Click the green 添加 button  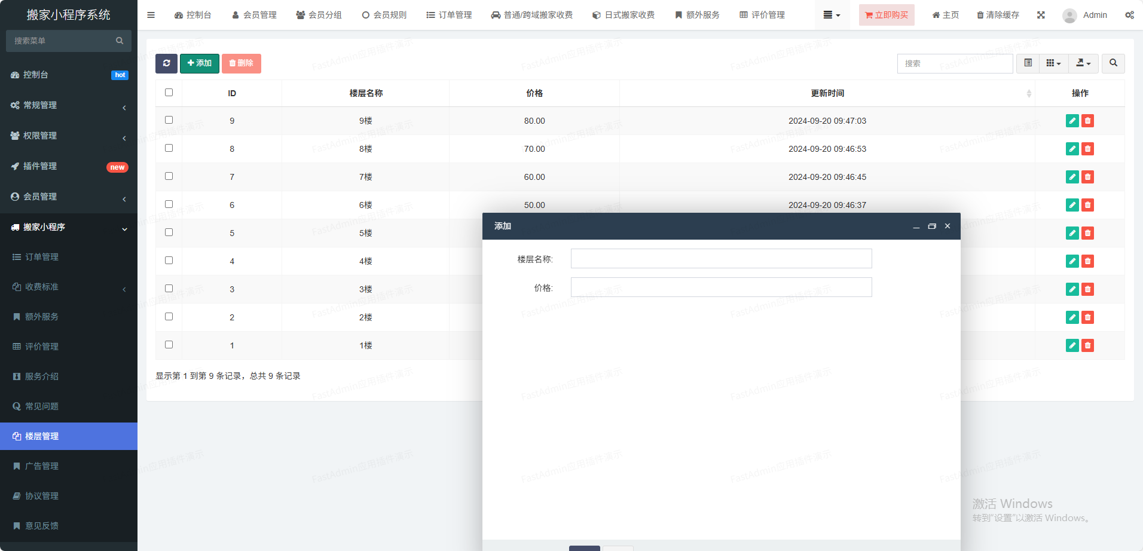(x=200, y=63)
